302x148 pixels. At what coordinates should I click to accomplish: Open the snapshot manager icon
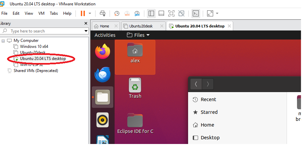(x=137, y=13)
